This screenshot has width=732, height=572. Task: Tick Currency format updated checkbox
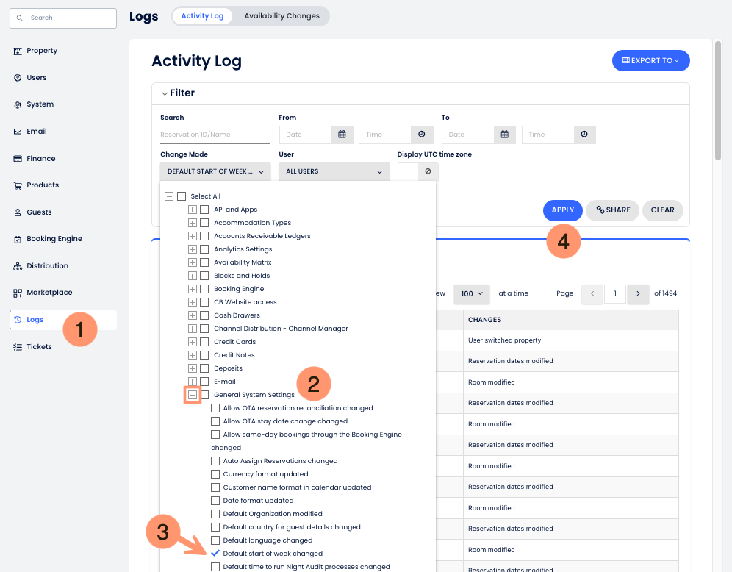(x=215, y=474)
